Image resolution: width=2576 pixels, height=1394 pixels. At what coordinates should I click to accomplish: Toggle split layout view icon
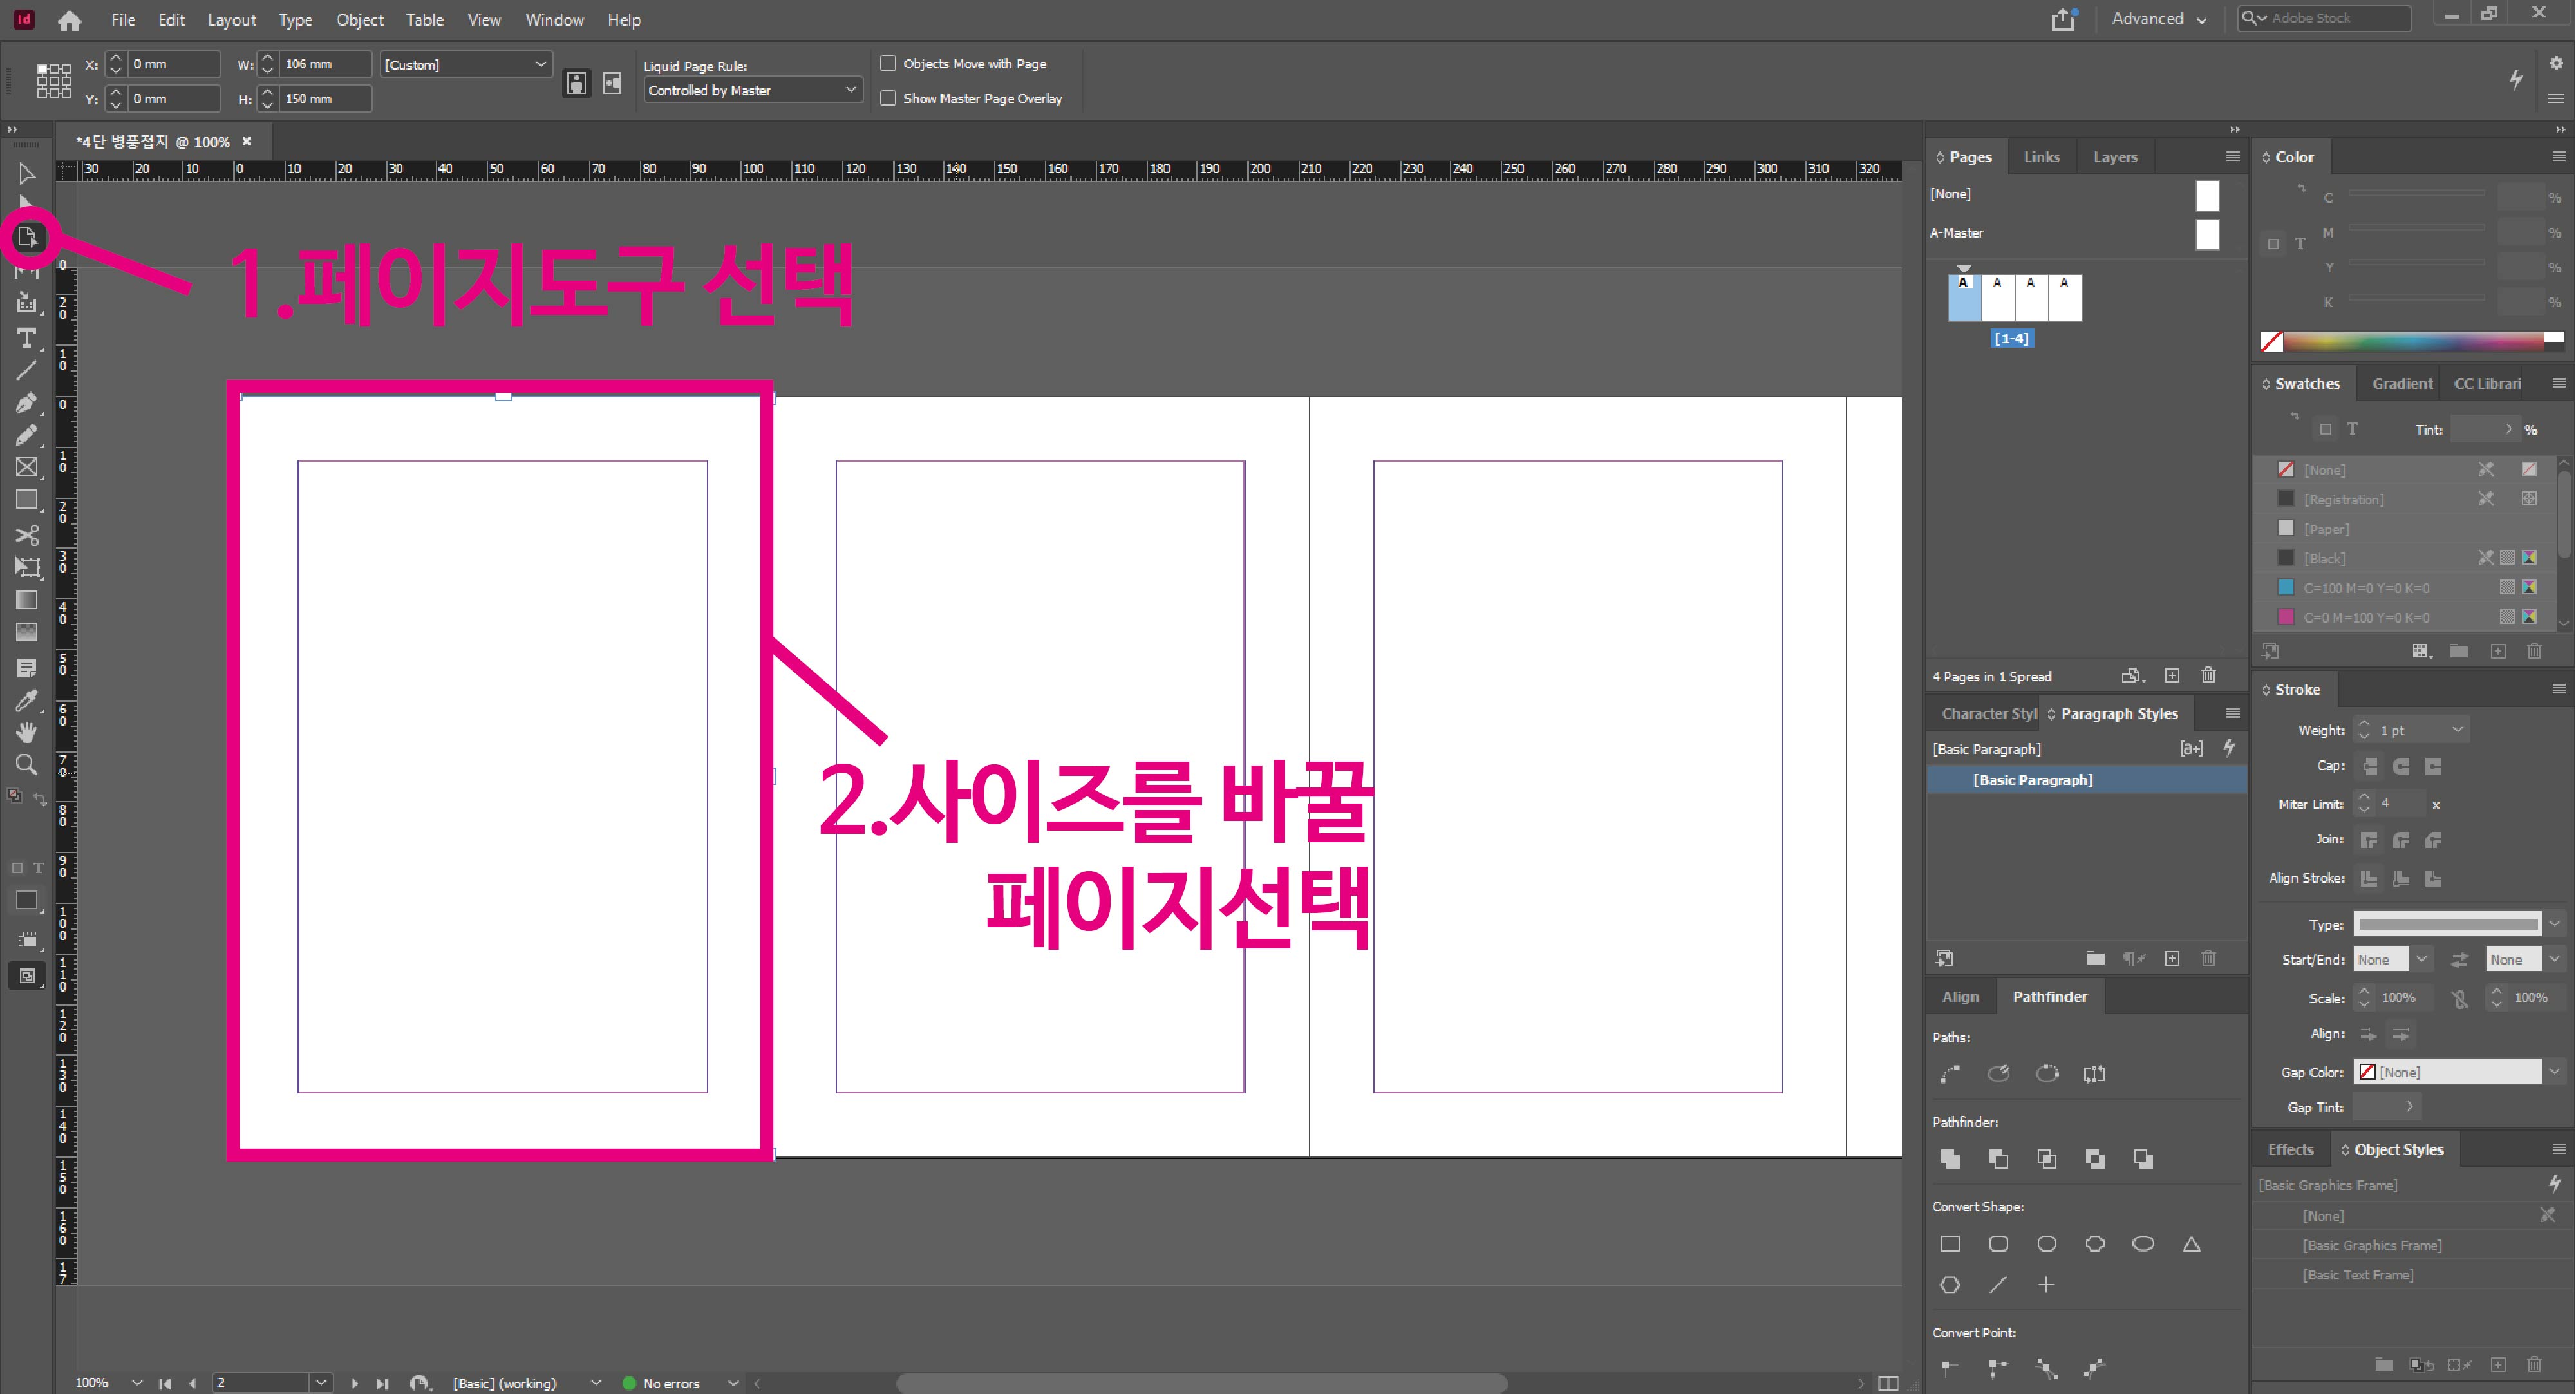pos(1888,1383)
